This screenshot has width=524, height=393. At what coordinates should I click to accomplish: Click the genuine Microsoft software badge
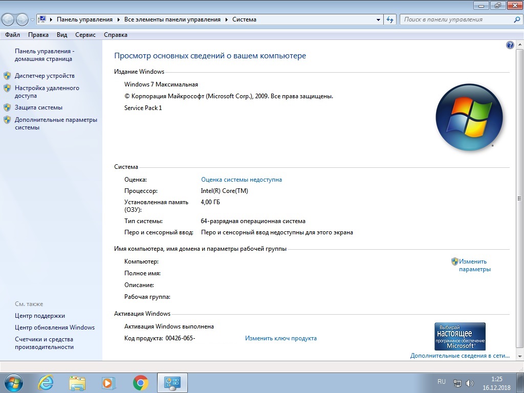[x=460, y=336]
